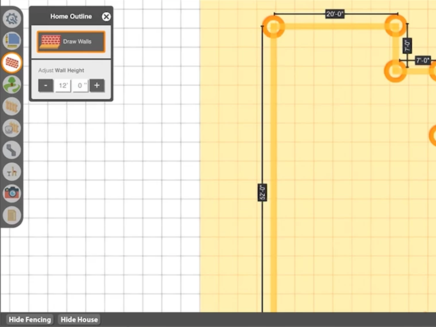Close the Home Outline panel
This screenshot has width=436, height=327.
click(x=106, y=16)
